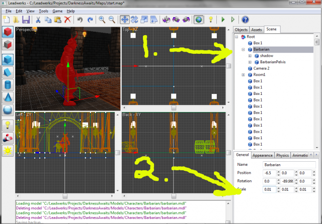Screen dimensions: 322x224
Task: Select the cylinder primitive tool
Action: (8, 85)
